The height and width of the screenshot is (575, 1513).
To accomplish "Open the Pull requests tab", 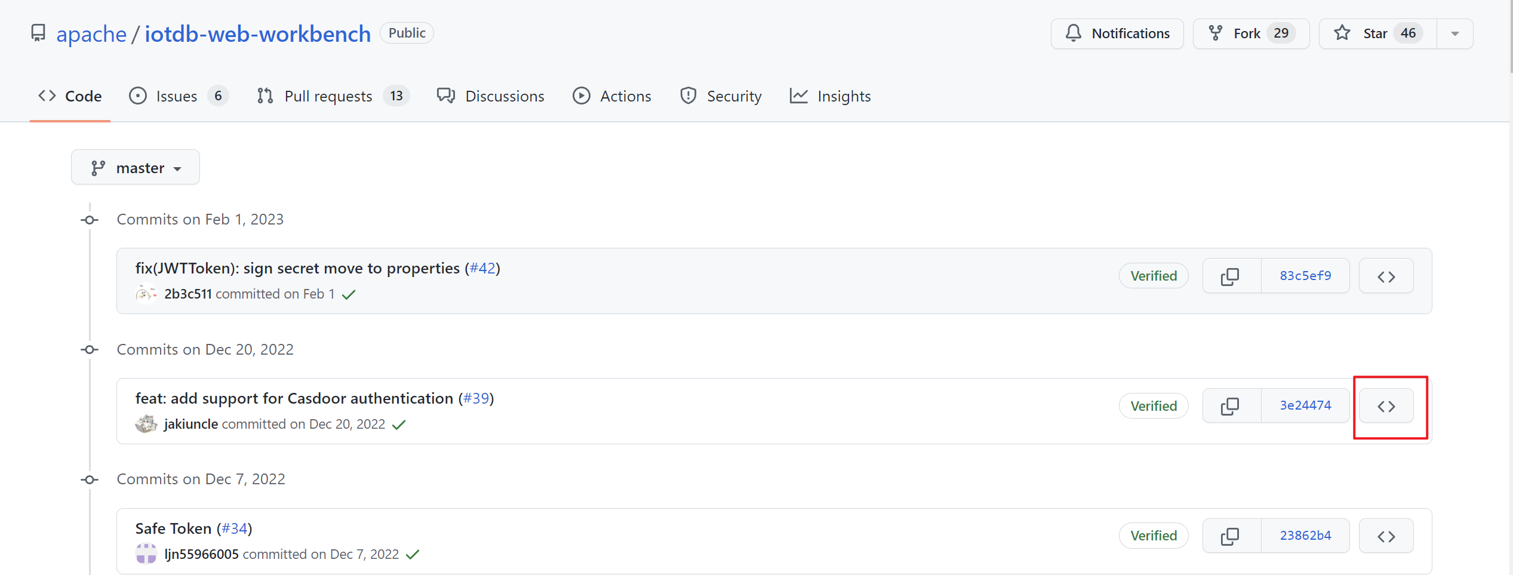I will [x=333, y=96].
